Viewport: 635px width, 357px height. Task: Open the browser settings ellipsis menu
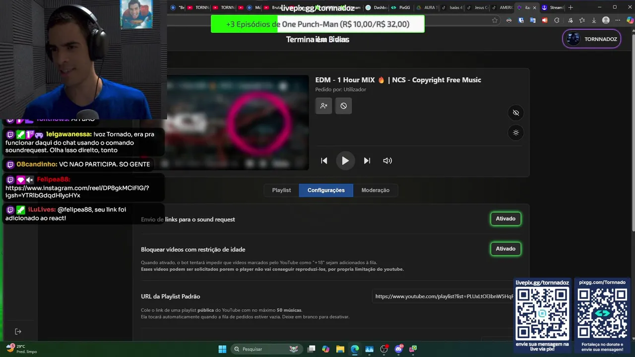click(618, 20)
